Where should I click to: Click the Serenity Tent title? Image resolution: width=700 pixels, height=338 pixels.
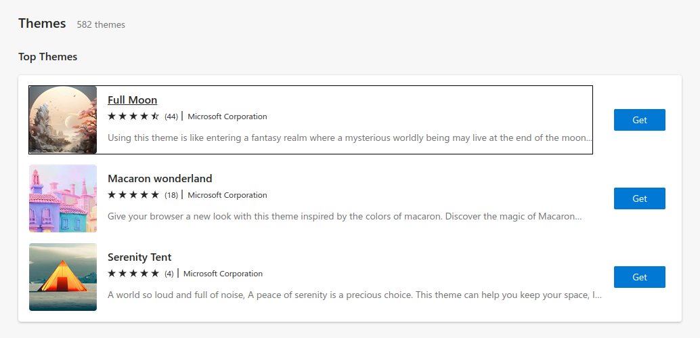point(139,257)
